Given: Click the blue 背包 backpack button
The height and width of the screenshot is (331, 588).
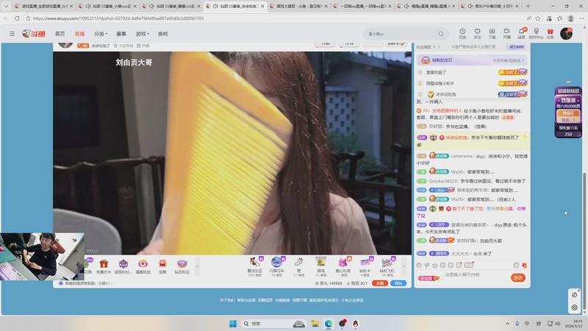Looking at the screenshot, I should [x=398, y=283].
